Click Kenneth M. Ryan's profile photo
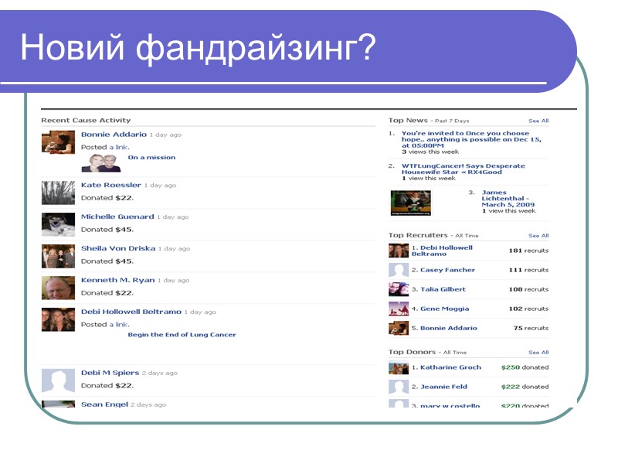 (59, 288)
